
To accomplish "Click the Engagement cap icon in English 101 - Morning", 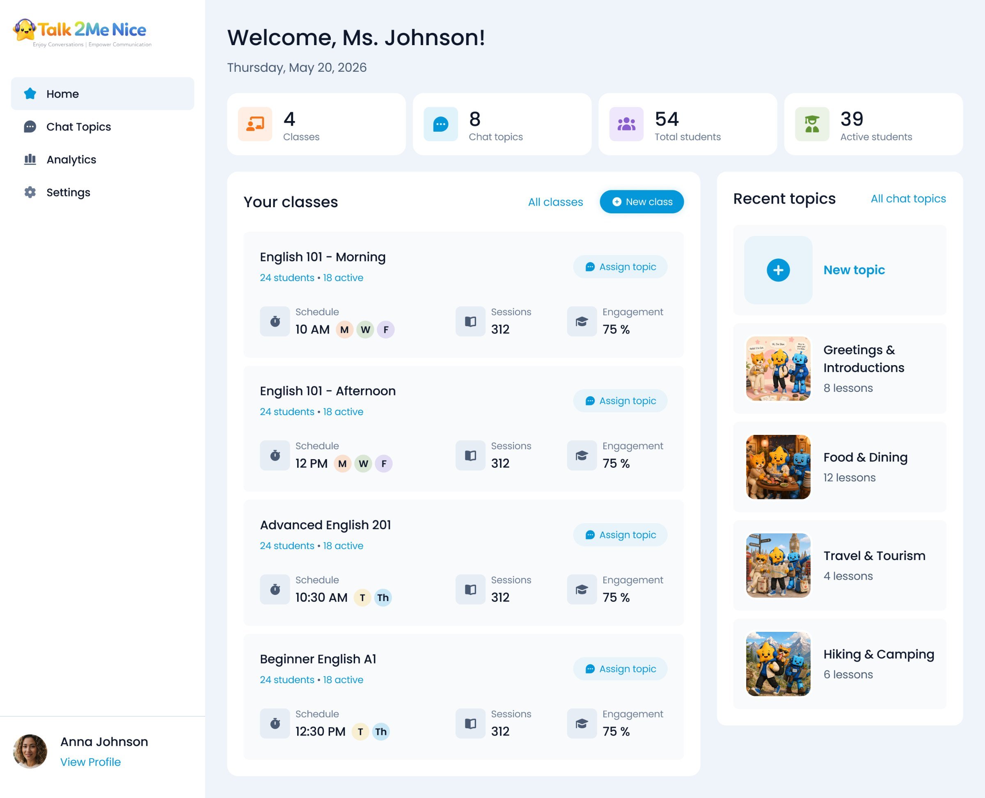I will [582, 321].
